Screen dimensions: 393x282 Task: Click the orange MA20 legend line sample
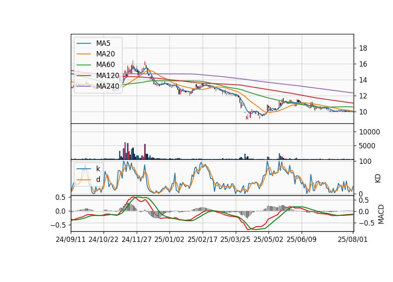[x=84, y=54]
